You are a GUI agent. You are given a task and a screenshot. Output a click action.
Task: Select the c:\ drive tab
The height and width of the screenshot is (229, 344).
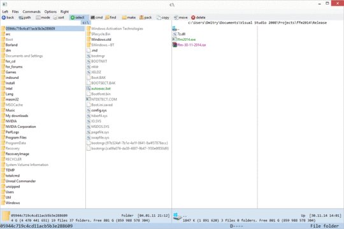tap(86, 22)
